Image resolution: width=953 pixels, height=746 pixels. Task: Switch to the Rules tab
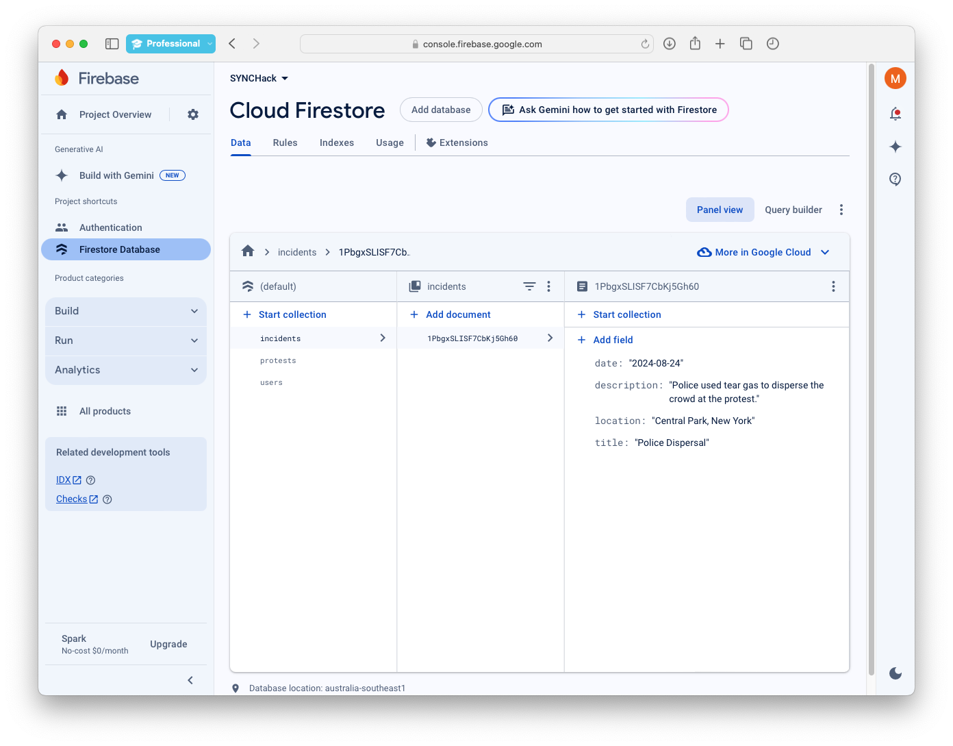pyautogui.click(x=285, y=142)
